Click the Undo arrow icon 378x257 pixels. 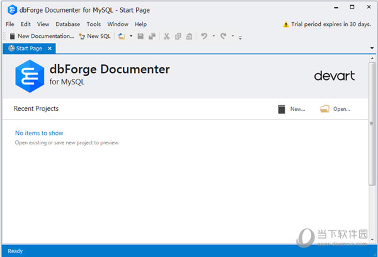tap(204, 36)
